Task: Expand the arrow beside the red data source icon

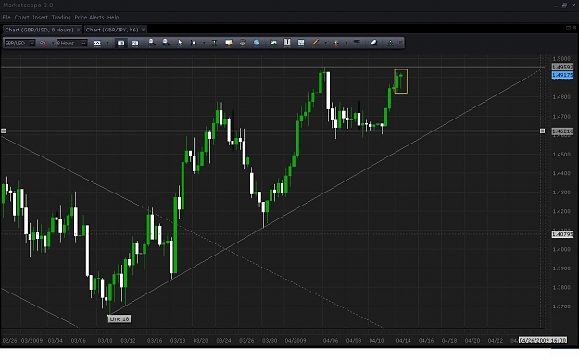Action: pyautogui.click(x=52, y=44)
